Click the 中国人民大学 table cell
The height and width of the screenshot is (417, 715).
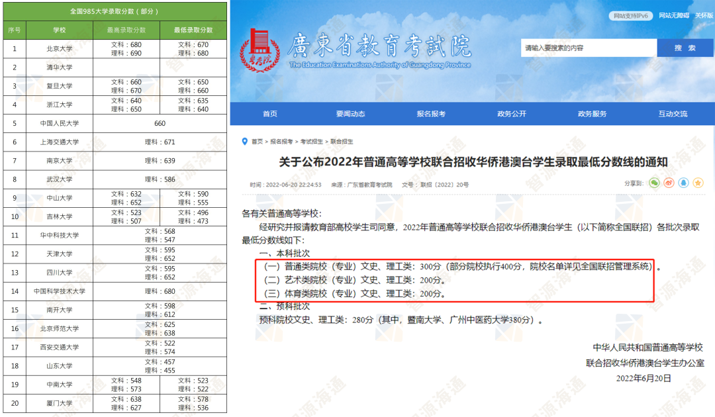[60, 124]
